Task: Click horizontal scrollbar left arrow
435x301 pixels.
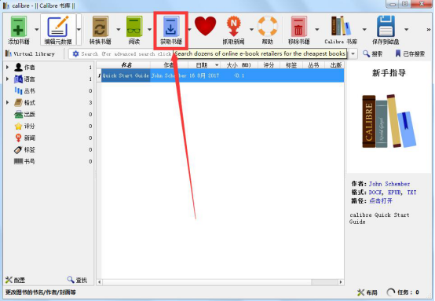Action: [99, 282]
